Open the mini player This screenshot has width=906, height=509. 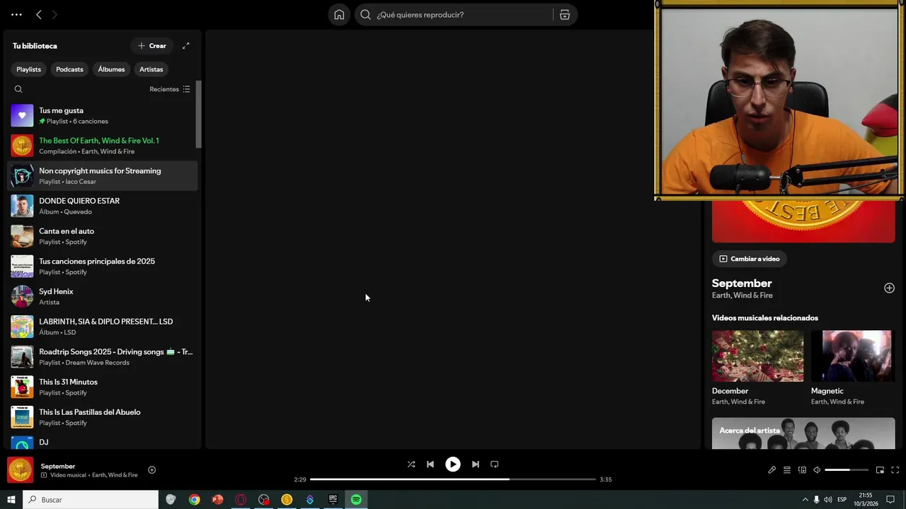click(880, 470)
